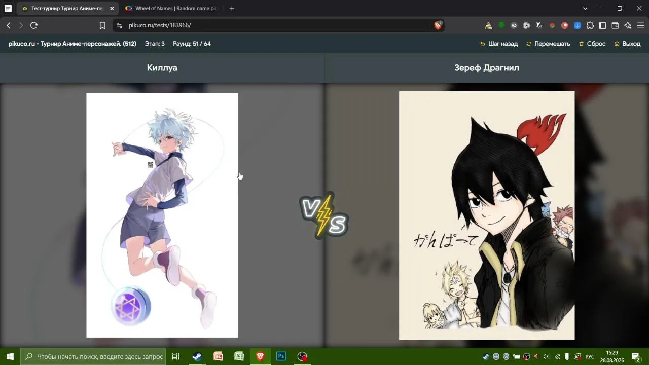649x365 pixels.
Task: Open PowerPoint from the taskbar
Action: (218, 356)
